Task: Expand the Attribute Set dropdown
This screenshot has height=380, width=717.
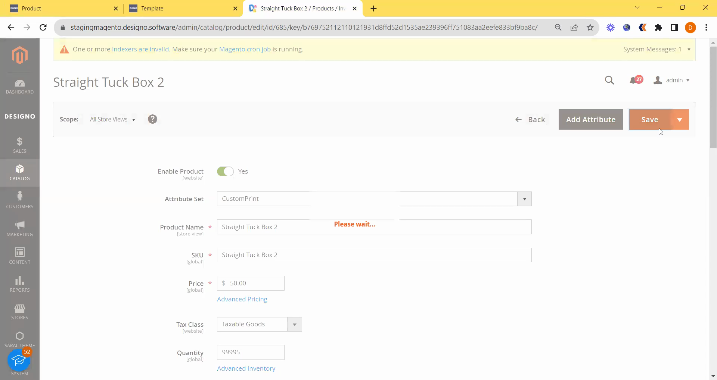Action: coord(524,199)
